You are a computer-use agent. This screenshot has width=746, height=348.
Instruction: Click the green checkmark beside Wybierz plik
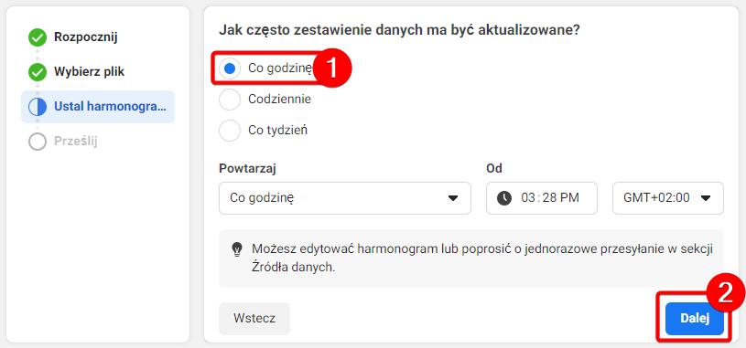[38, 73]
